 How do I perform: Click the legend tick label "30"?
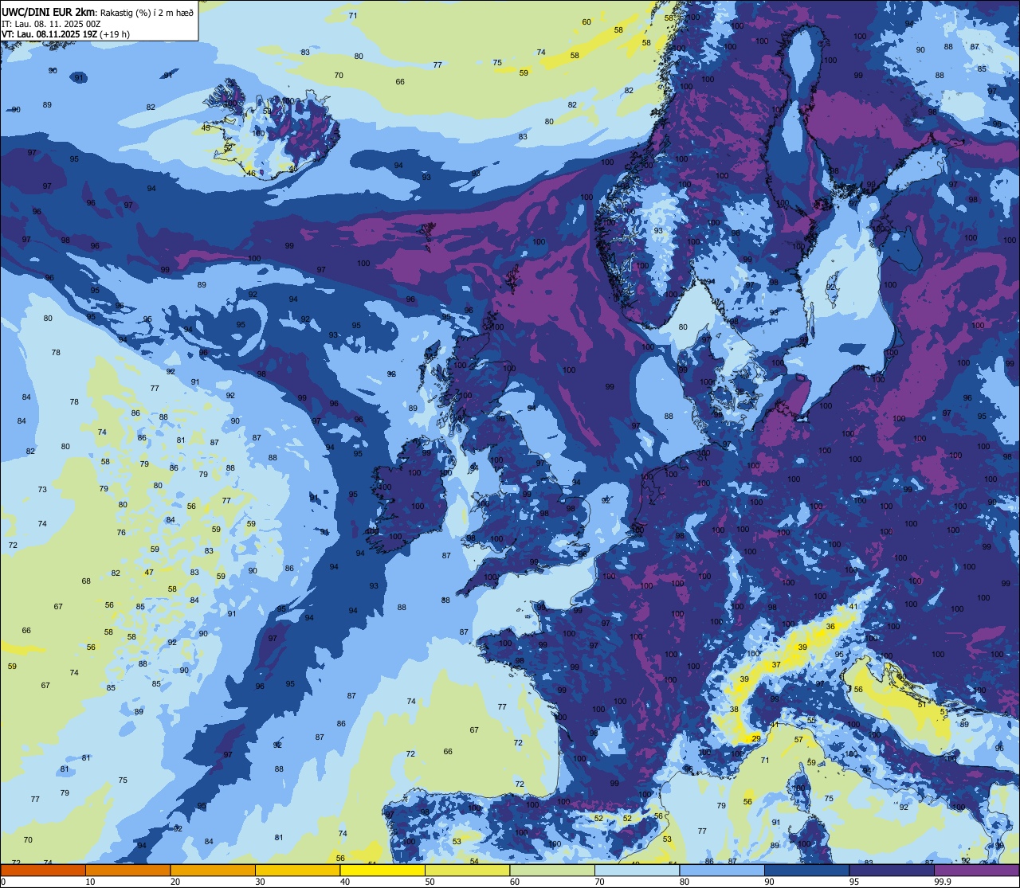point(260,882)
